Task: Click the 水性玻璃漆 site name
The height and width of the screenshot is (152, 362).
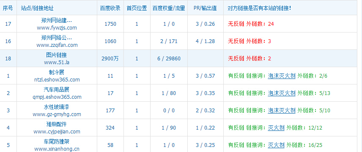Action: [57, 107]
